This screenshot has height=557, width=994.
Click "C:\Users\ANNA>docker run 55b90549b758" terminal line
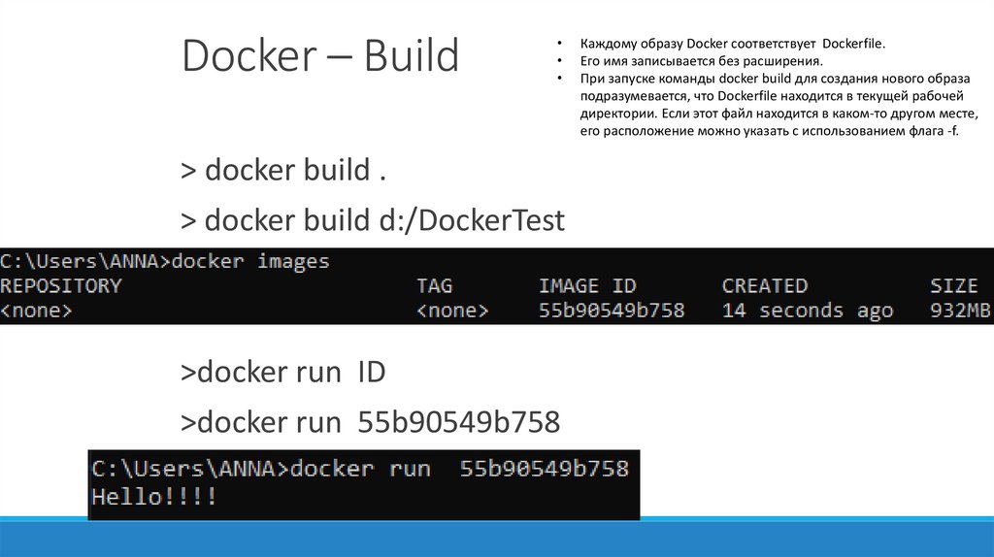(x=360, y=469)
